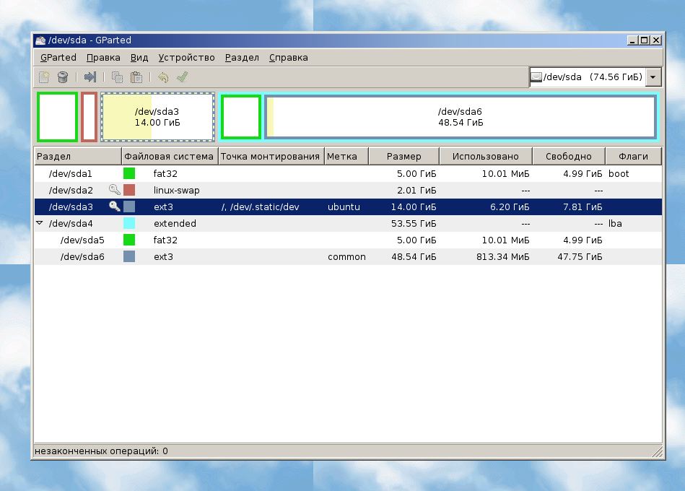
Task: Sort by the Раздел column header
Action: (x=78, y=157)
